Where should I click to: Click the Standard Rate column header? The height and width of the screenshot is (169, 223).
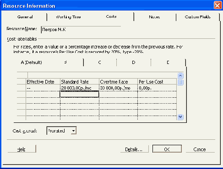pos(80,82)
